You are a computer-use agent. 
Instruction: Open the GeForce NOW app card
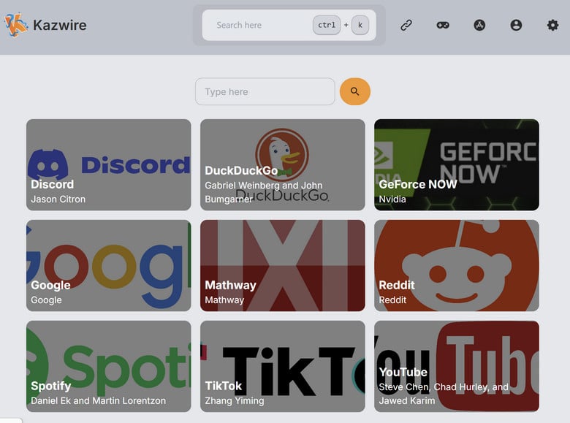coord(457,164)
